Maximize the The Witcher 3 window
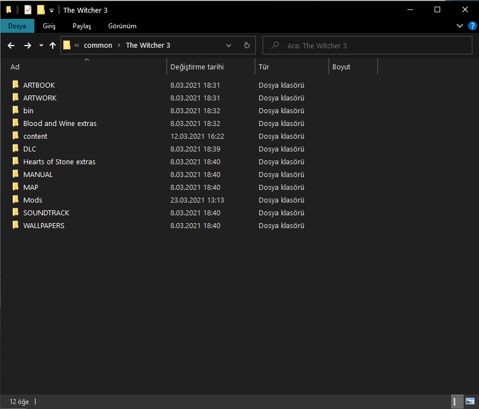This screenshot has width=479, height=409. 437,10
